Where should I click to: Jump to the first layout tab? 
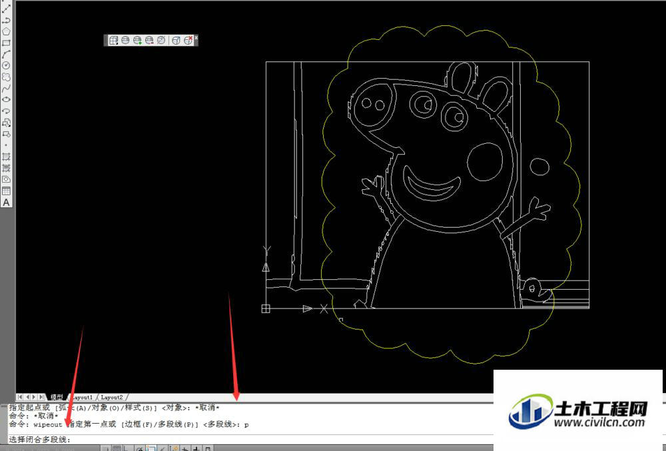20,397
